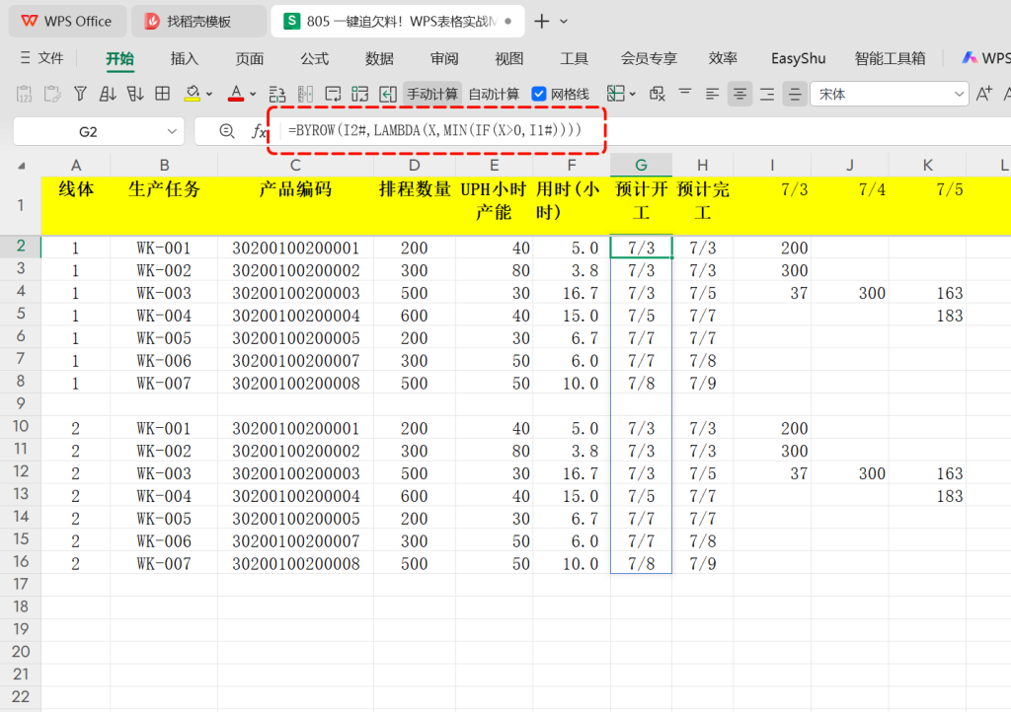The height and width of the screenshot is (712, 1011).
Task: Click the sort descending icon
Action: tap(134, 94)
